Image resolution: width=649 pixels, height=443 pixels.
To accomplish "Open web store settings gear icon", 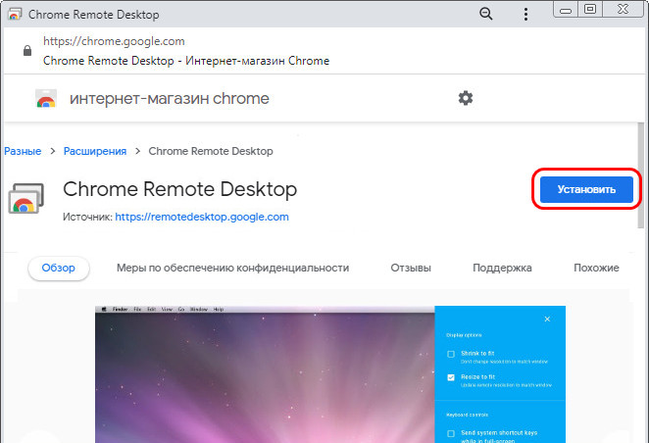I will pyautogui.click(x=466, y=98).
